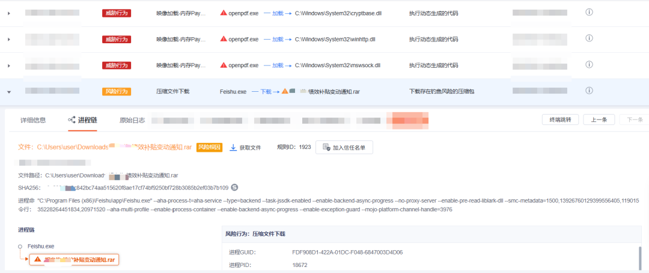Click process GUID value FDF908D1-422A-01DC-F048-6847003D4D06
Viewport: 649px width, 273px height.
coord(347,252)
